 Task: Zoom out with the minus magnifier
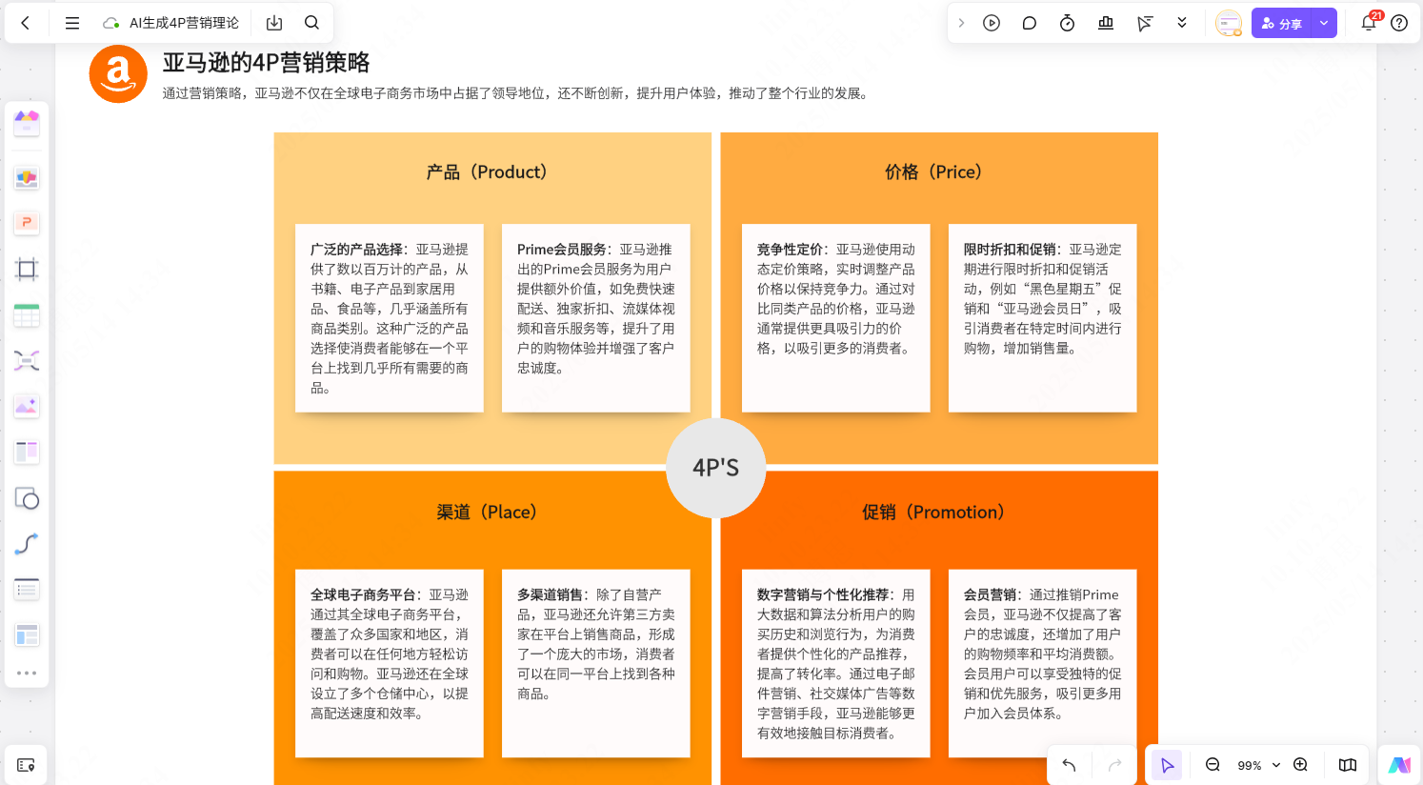coord(1213,765)
